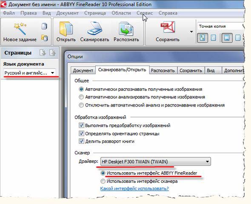The image size is (251, 204).
Task: Open the Драйвер scanner dropdown
Action: click(155, 162)
